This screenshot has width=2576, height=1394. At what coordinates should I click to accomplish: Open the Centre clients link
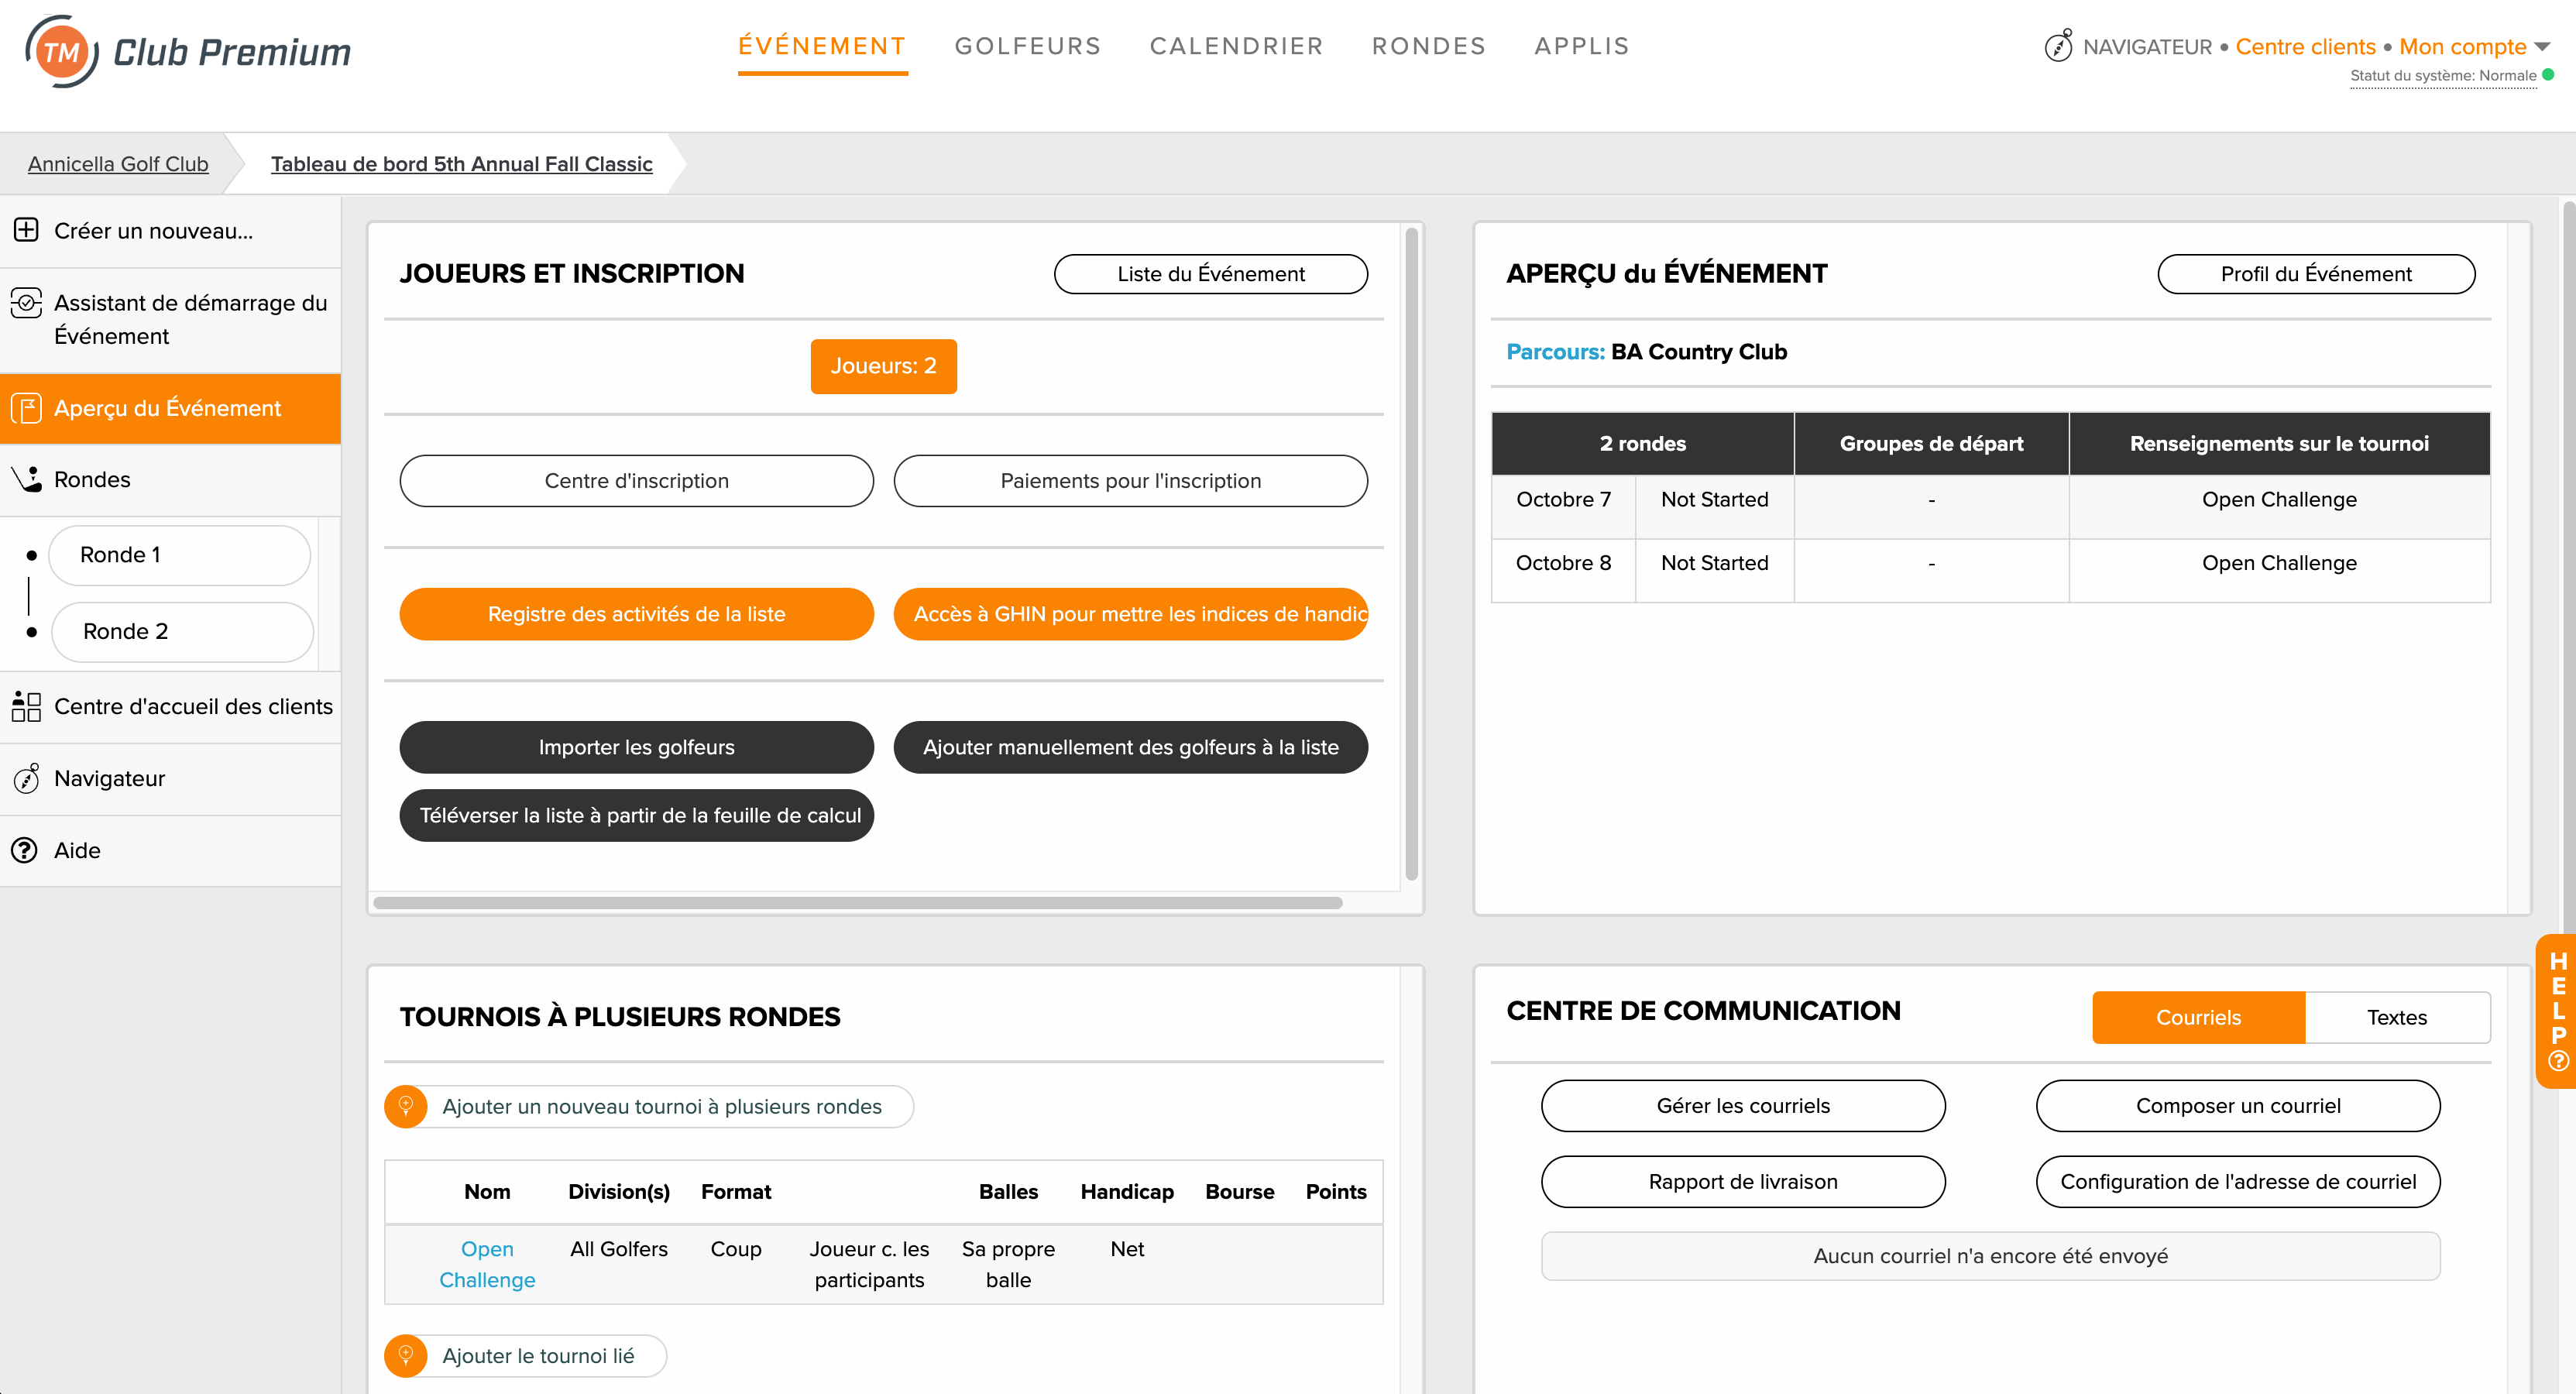[2305, 46]
